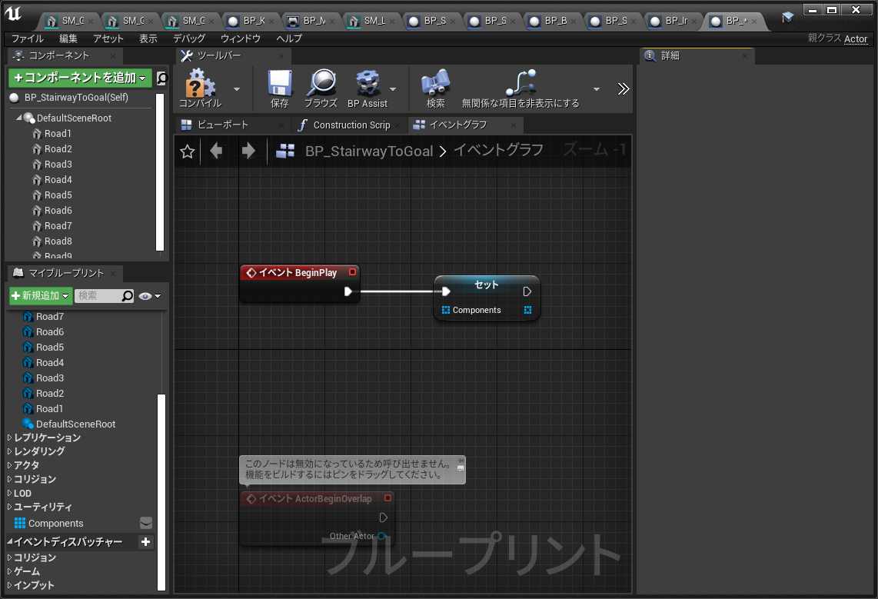This screenshot has width=878, height=599.
Task: Close the 詳細 panel tab
Action: pyautogui.click(x=745, y=56)
